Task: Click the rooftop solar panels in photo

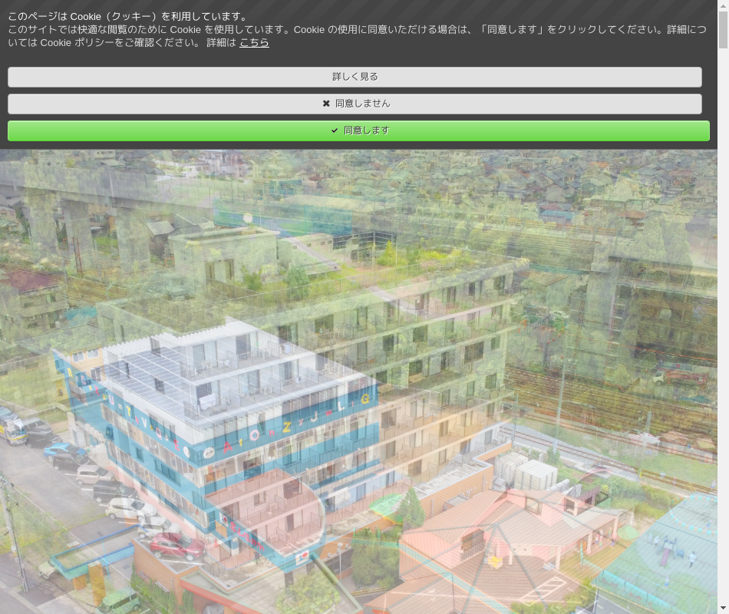Action: tap(153, 376)
